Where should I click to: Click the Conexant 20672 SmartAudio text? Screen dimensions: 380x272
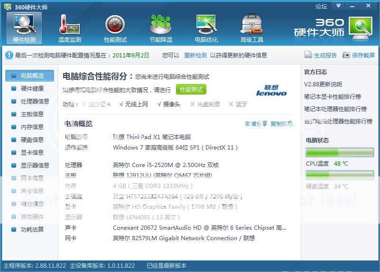[x=199, y=228]
